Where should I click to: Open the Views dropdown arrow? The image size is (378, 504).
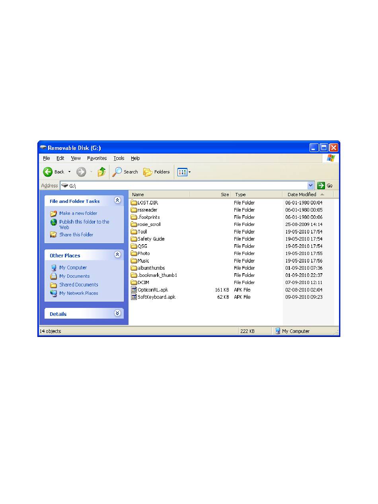[x=189, y=172]
